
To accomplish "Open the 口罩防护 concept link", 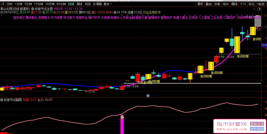I will [229, 17].
